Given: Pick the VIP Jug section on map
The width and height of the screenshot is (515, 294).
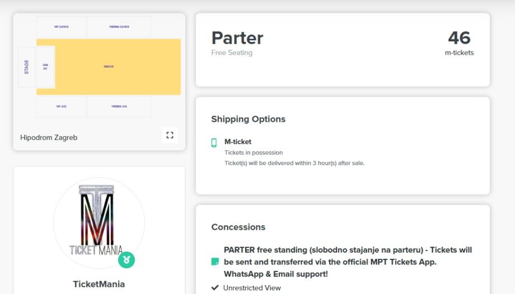Looking at the screenshot, I should 61,106.
